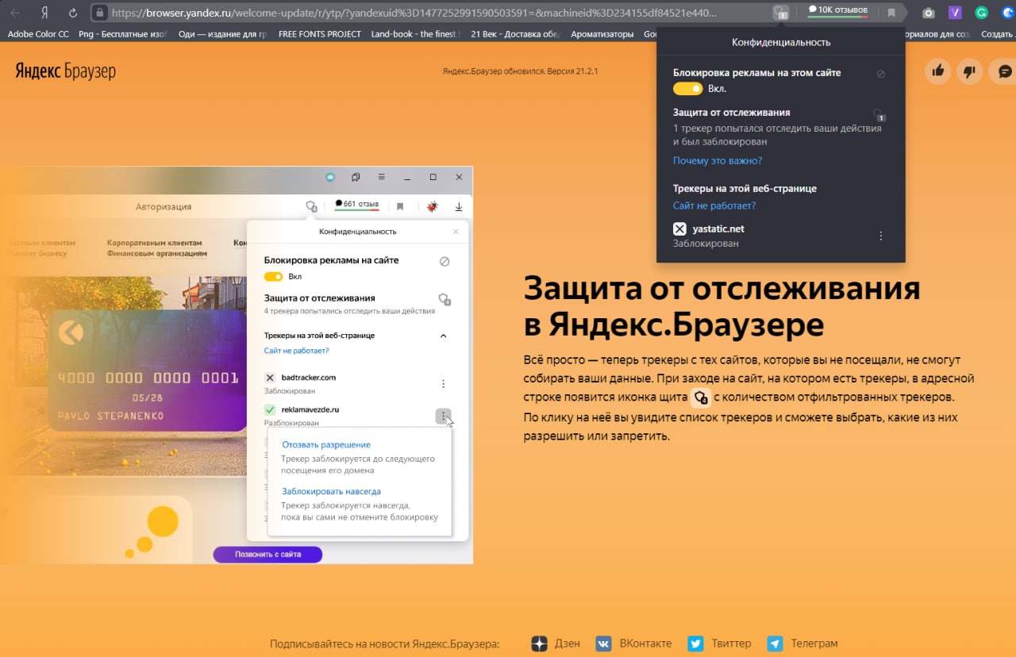Open the Почему это важно? link
Image resolution: width=1016 pixels, height=657 pixels.
[x=718, y=160]
